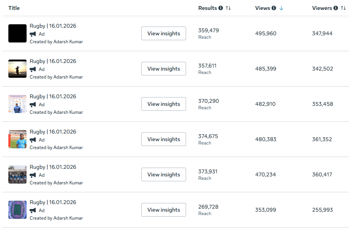Open View insights for ad with 359,479 reach

coord(164,33)
